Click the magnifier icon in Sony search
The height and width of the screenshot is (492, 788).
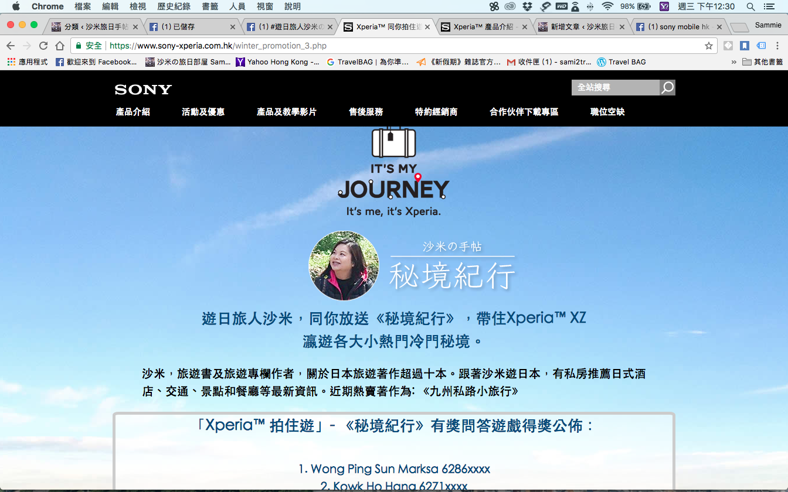point(667,88)
